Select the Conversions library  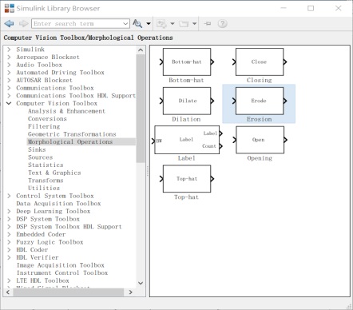pos(47,119)
